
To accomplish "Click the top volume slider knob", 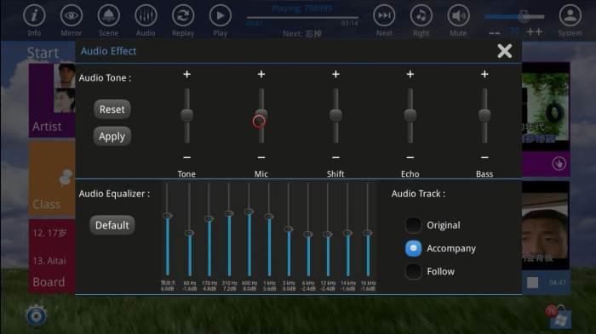I will (x=524, y=16).
